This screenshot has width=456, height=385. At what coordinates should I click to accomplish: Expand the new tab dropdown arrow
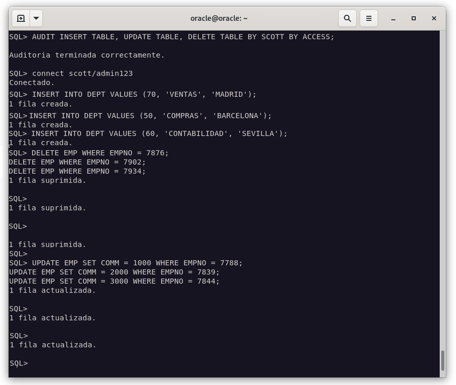click(36, 18)
